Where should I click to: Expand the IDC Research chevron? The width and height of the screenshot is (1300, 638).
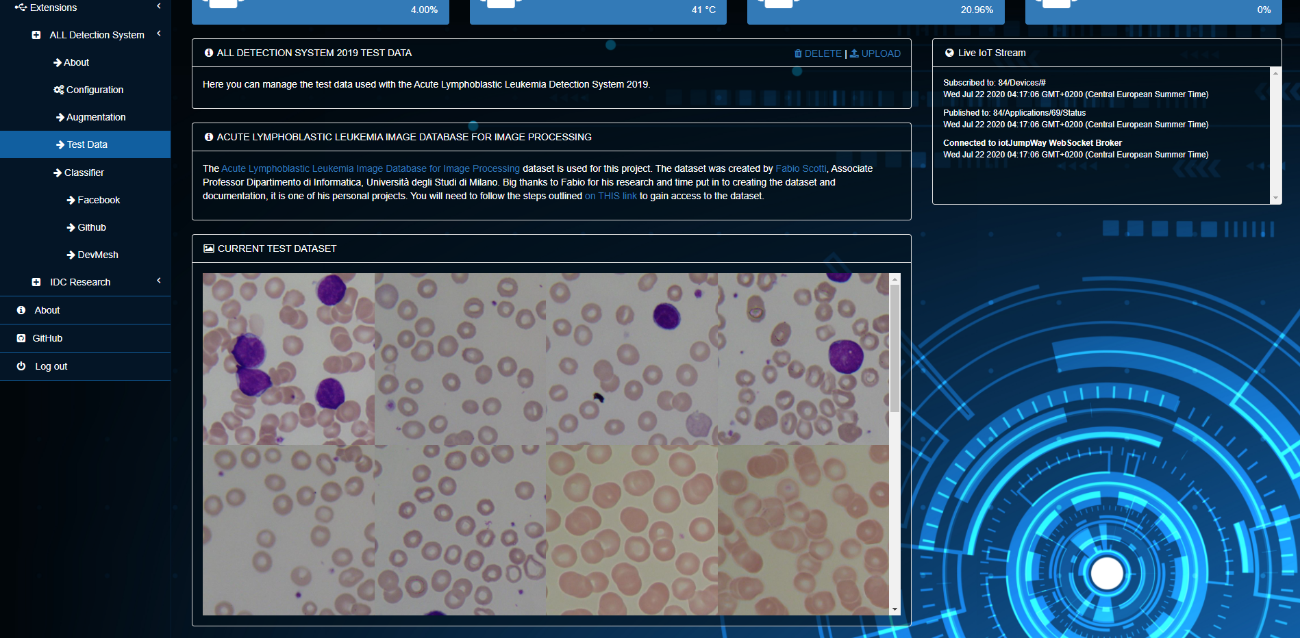click(159, 281)
